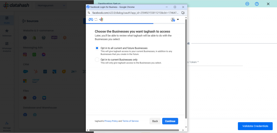
Task: Click the install/cast icon in popup address bar
Action: 183,13
